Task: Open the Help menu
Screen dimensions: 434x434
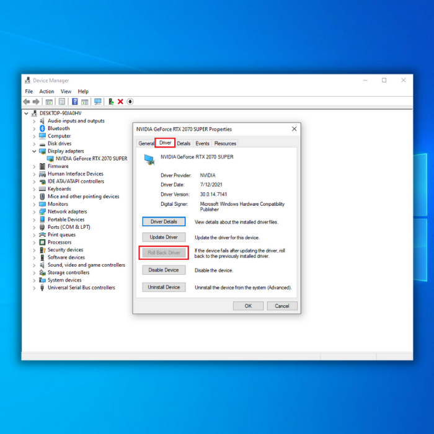Action: pos(83,91)
